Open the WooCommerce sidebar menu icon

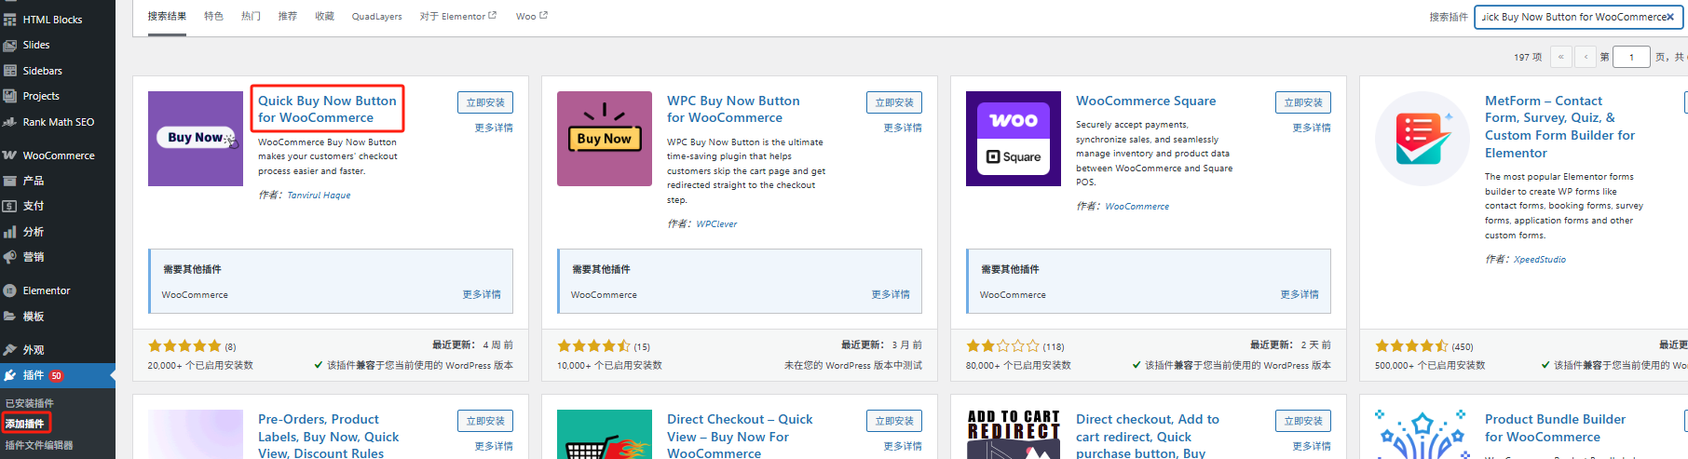[10, 155]
